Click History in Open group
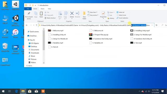Image resolution: width=167 pixels, height=94 pixels. (x=111, y=18)
